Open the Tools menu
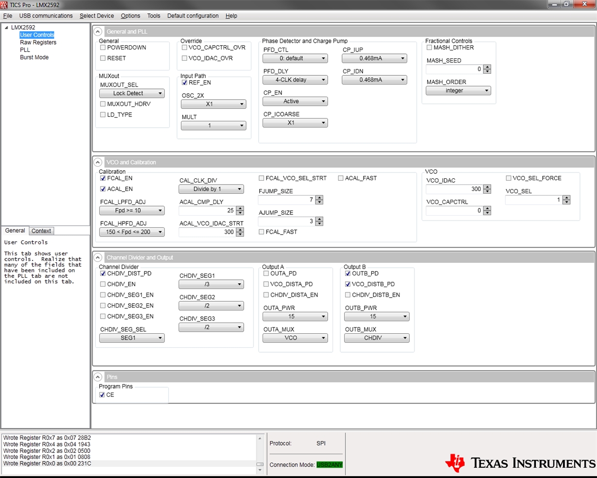 [x=154, y=16]
